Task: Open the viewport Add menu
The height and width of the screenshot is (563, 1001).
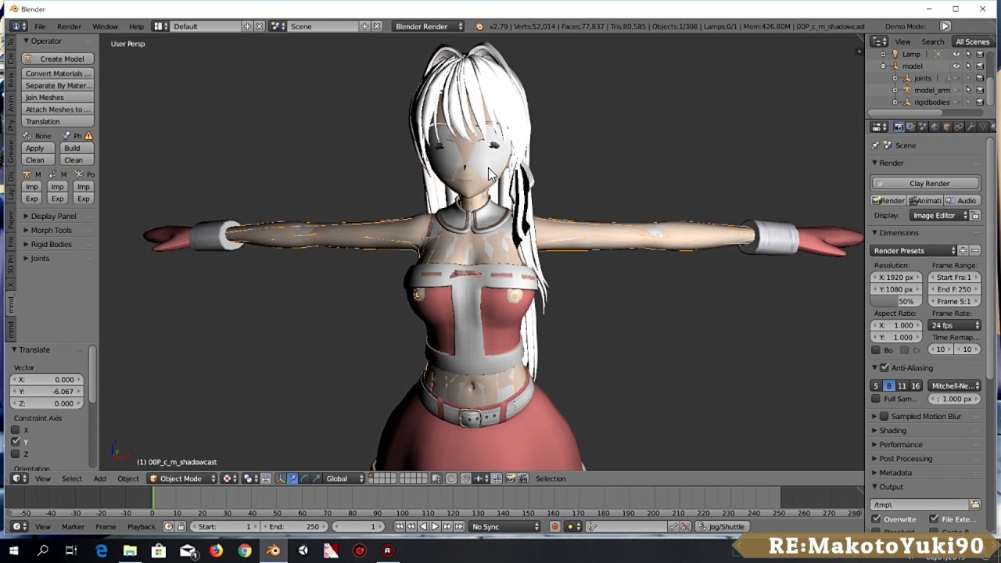Action: pos(99,479)
